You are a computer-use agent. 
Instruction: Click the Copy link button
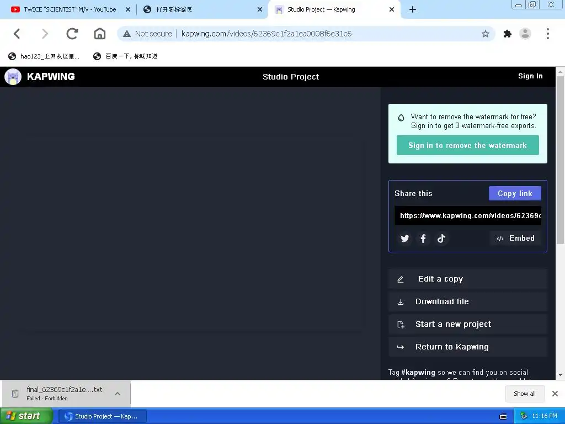tap(515, 193)
